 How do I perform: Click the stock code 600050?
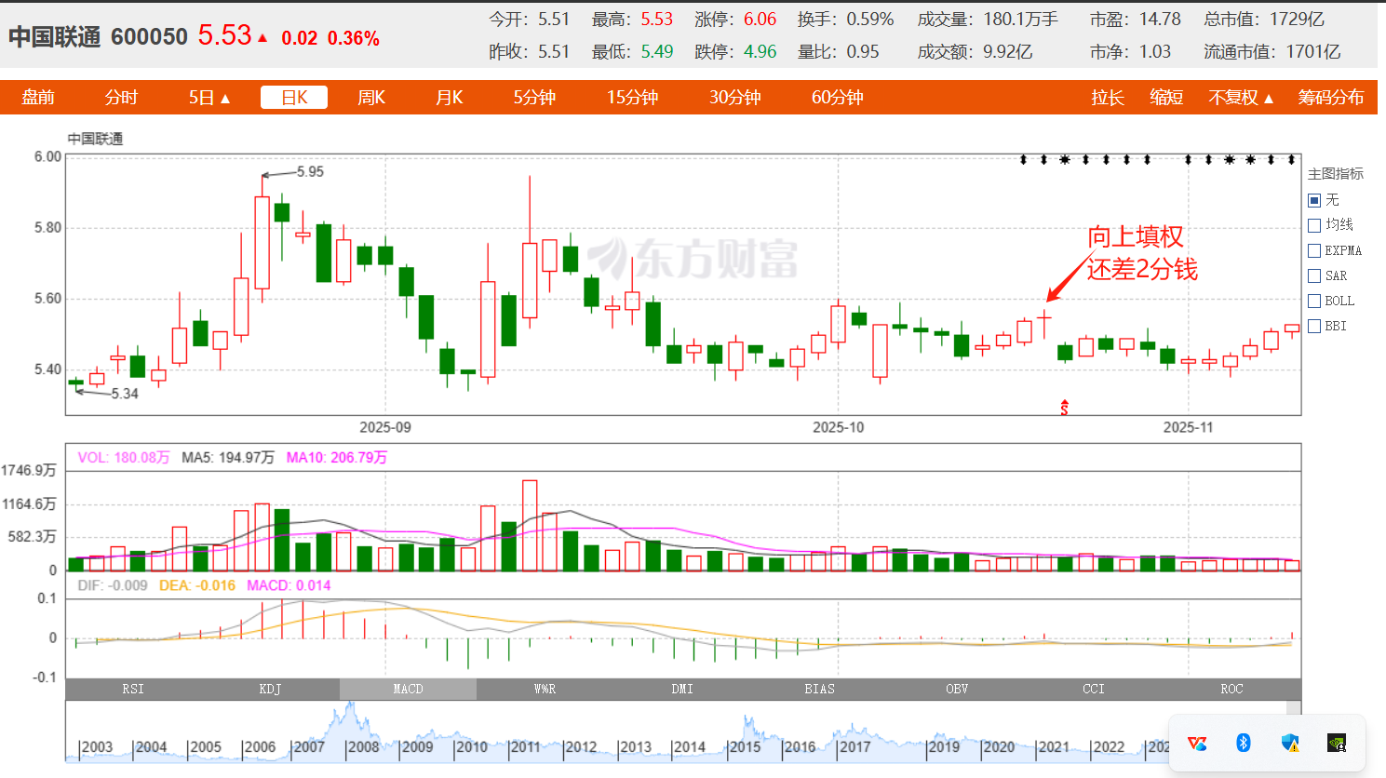(x=149, y=37)
